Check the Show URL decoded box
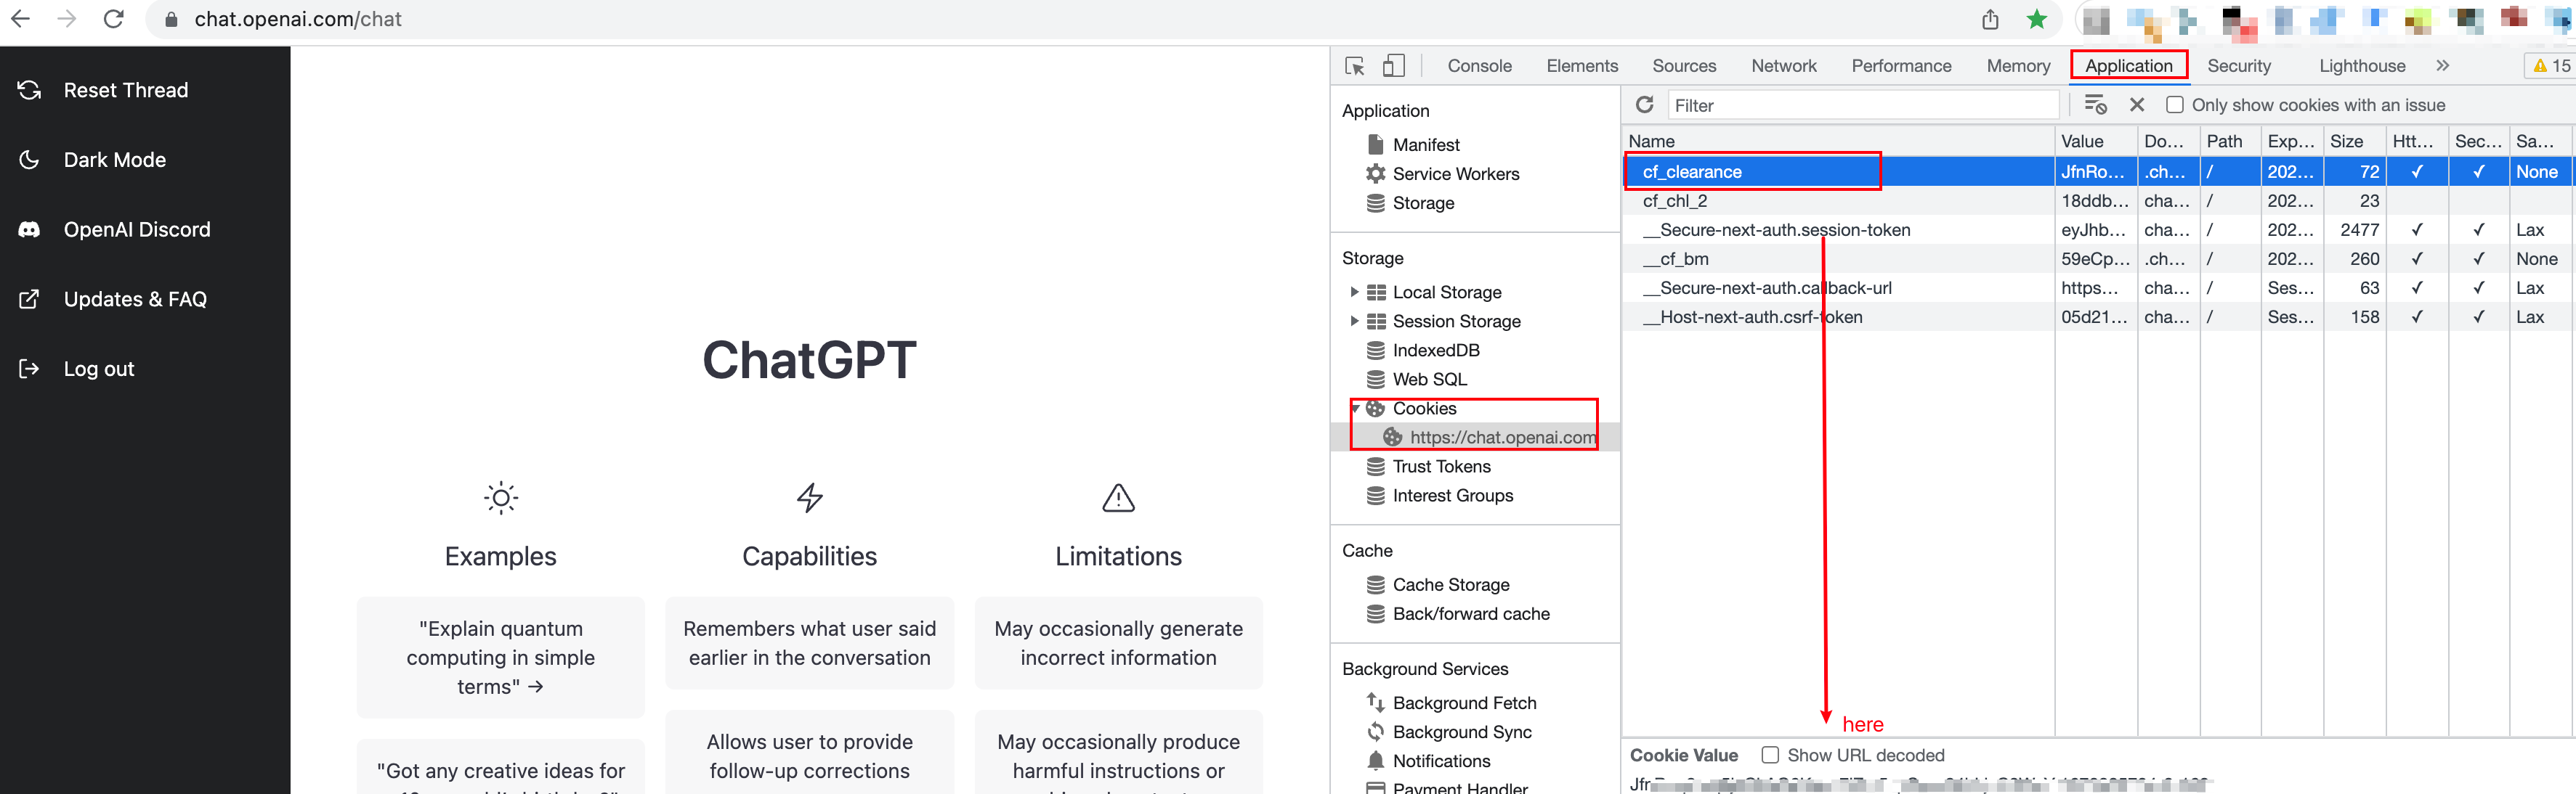This screenshot has width=2576, height=794. [1769, 755]
